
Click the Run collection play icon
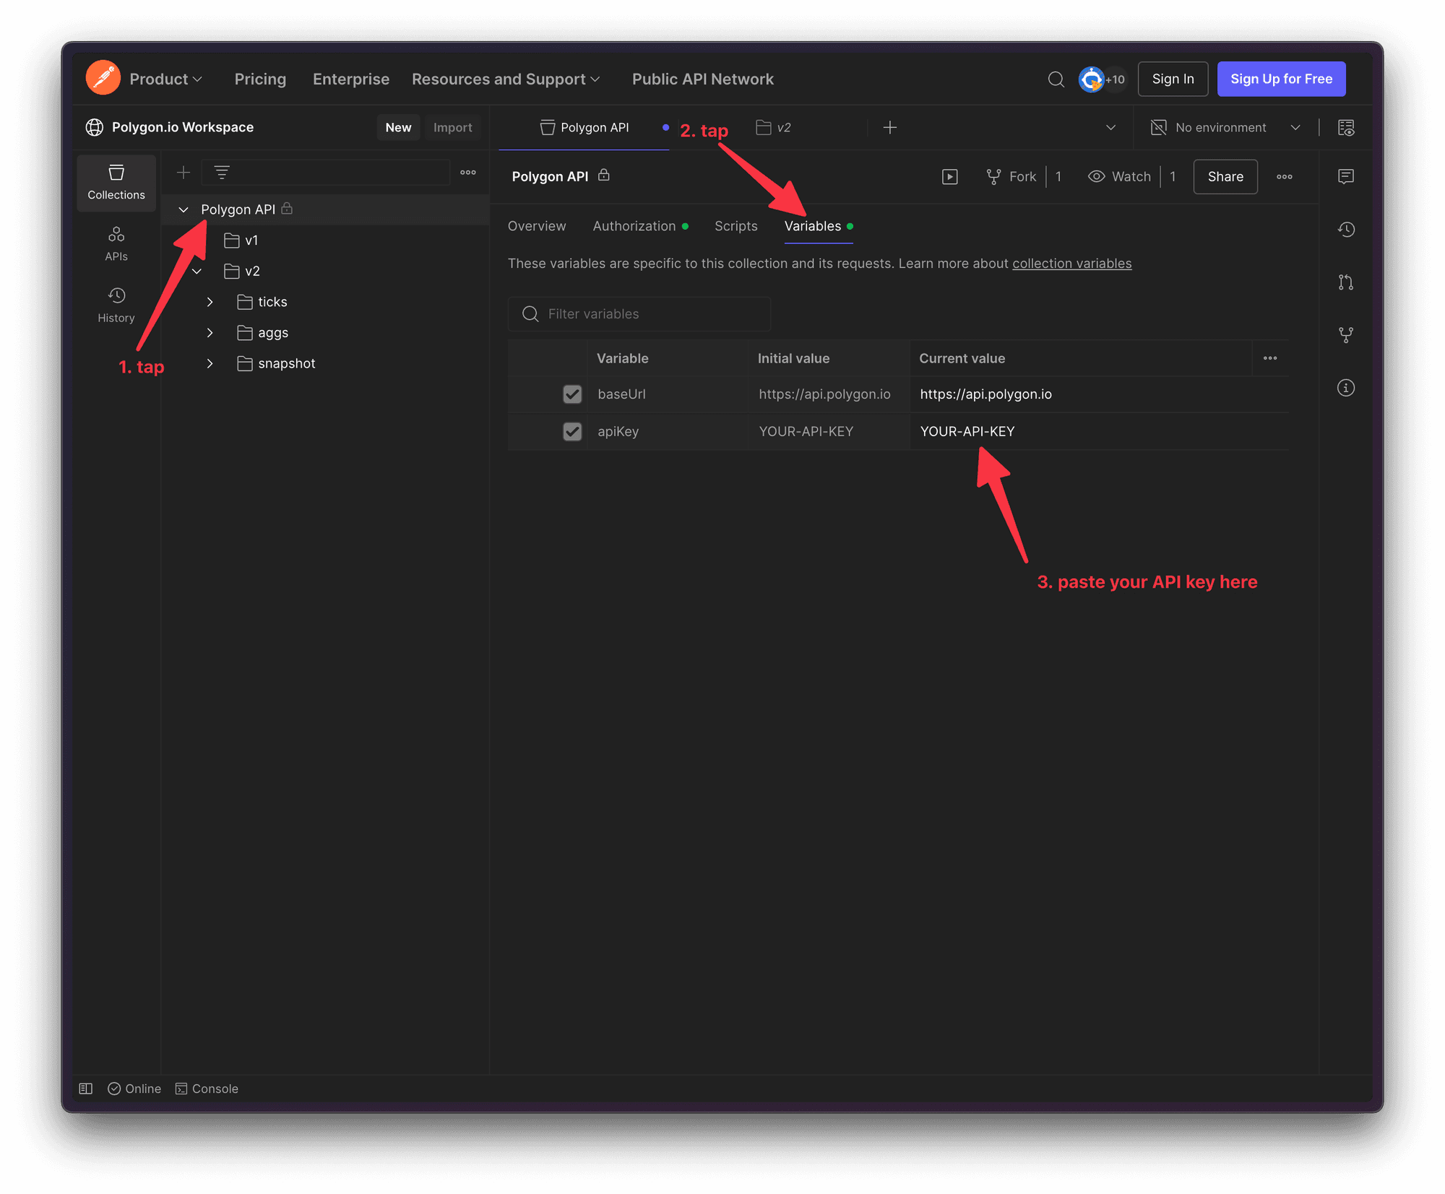pyautogui.click(x=949, y=176)
